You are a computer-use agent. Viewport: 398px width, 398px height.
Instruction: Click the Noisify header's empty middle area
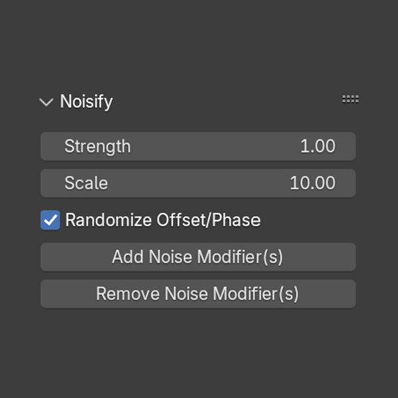[x=226, y=102]
